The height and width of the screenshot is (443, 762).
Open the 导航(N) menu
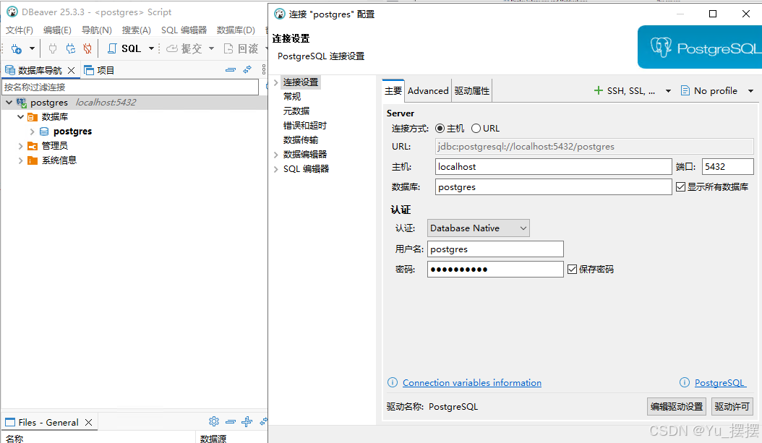pyautogui.click(x=97, y=30)
